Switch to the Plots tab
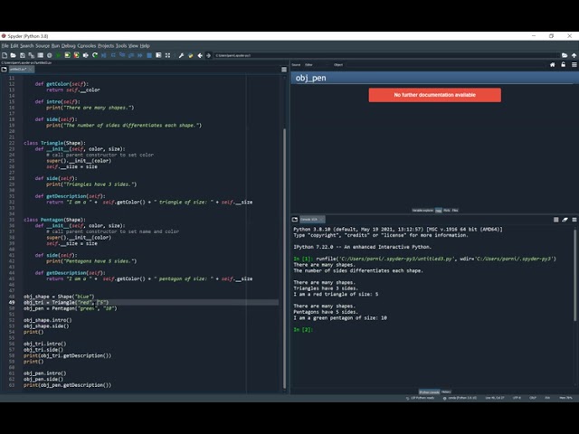Screen dimensions: 579x434 [447, 211]
